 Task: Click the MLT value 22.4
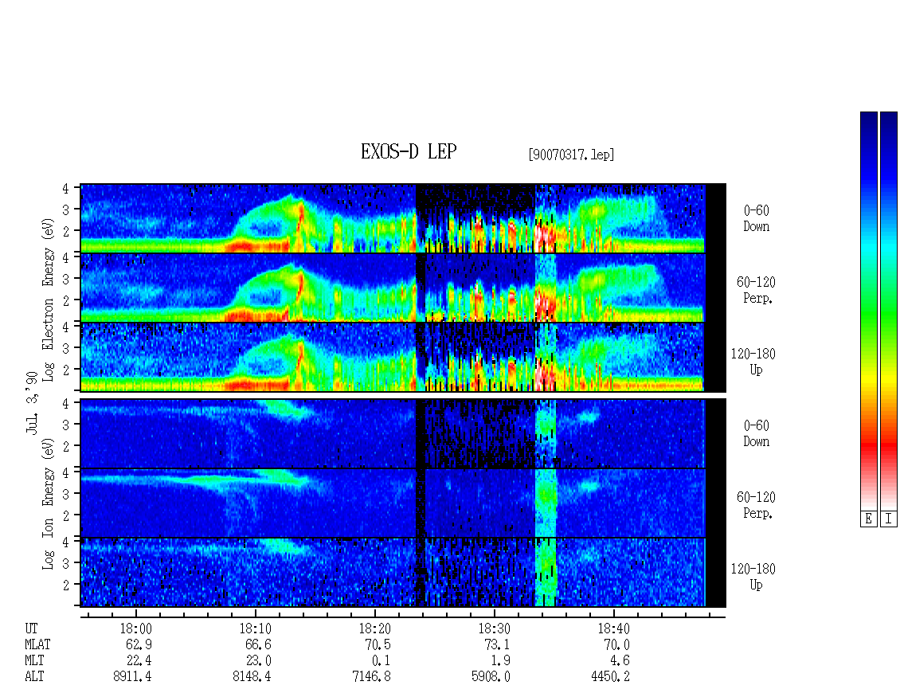[139, 660]
